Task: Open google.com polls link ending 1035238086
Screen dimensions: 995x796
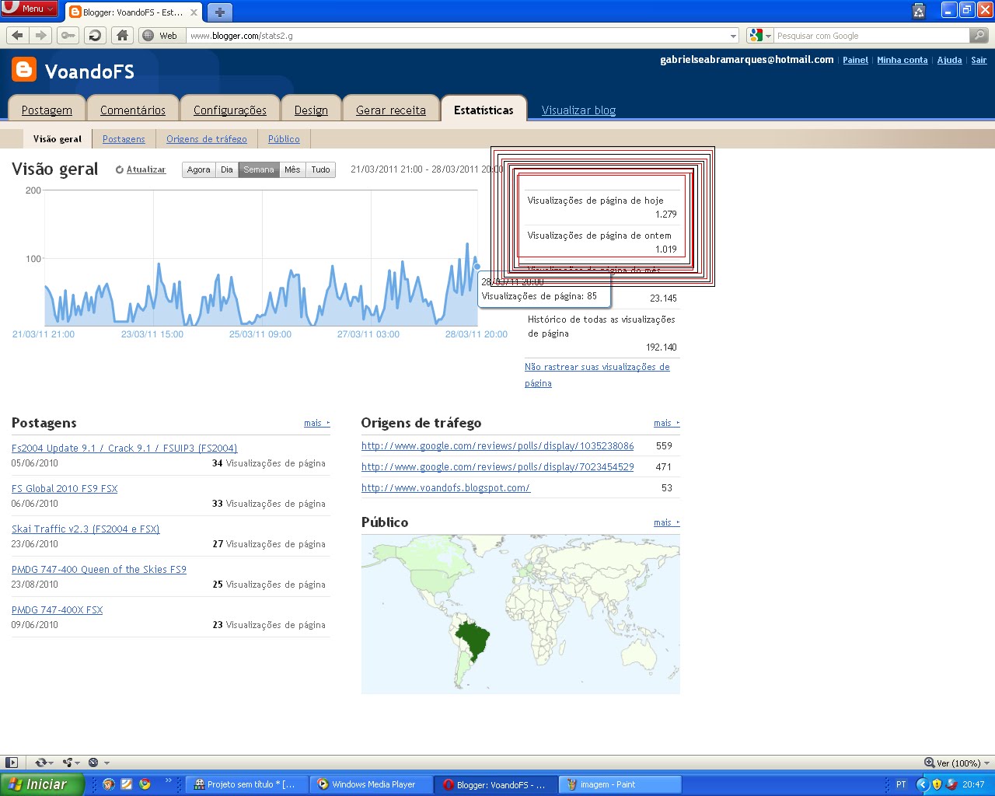Action: pyautogui.click(x=497, y=446)
